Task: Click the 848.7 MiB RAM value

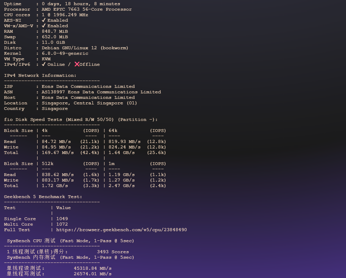Action: coord(54,31)
